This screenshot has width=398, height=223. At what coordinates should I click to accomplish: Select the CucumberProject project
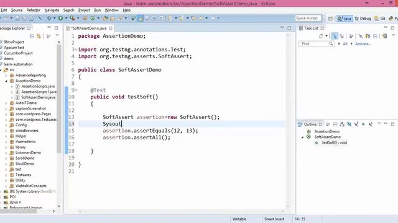point(18,53)
